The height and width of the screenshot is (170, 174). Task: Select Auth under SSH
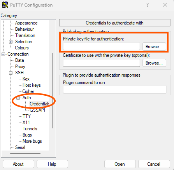pos(27,98)
